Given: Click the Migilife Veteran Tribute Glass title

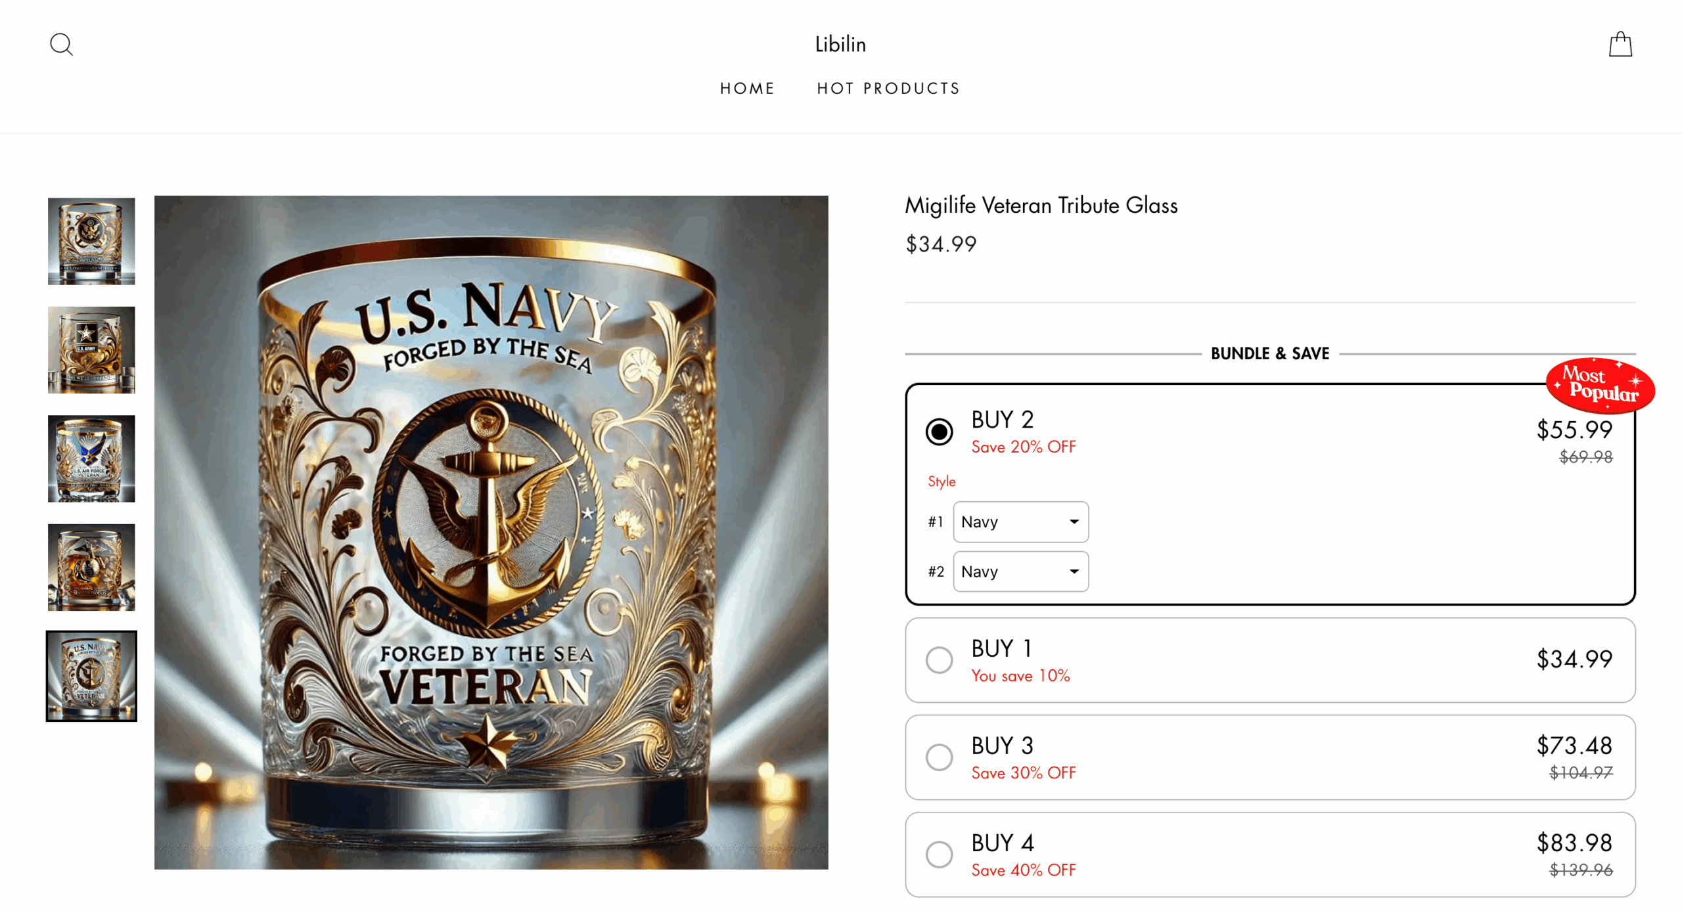Looking at the screenshot, I should 1041,206.
